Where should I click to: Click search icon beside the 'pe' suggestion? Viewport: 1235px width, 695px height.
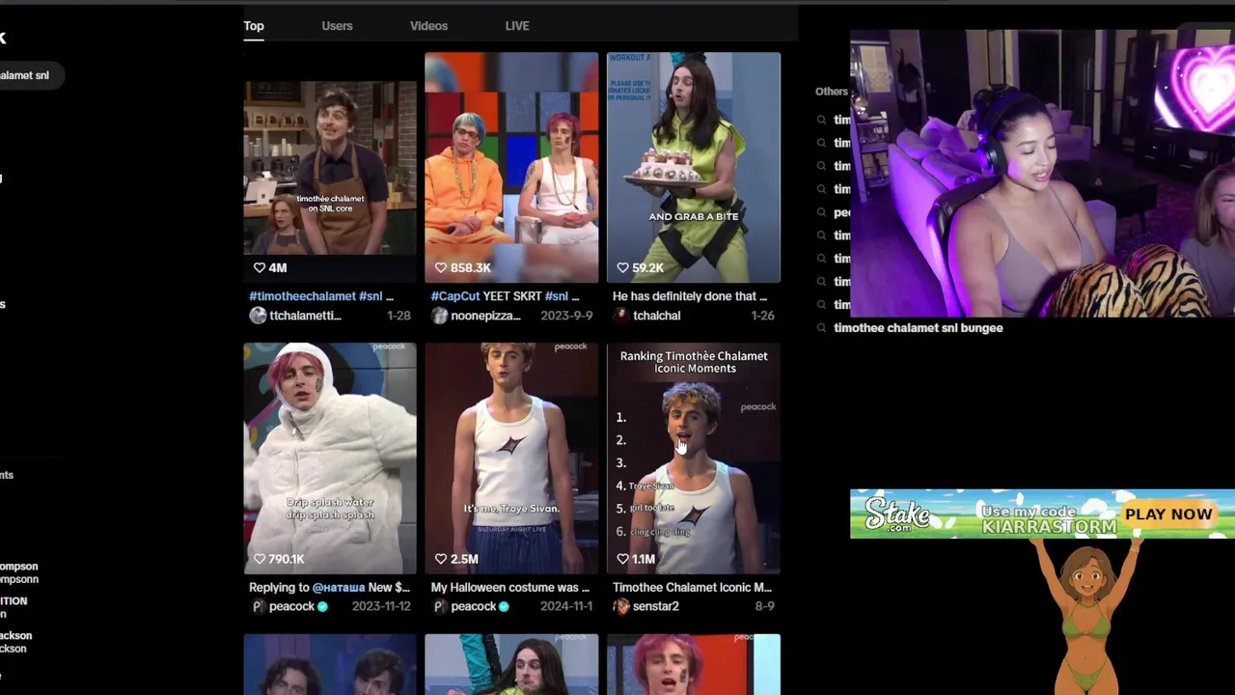point(821,212)
